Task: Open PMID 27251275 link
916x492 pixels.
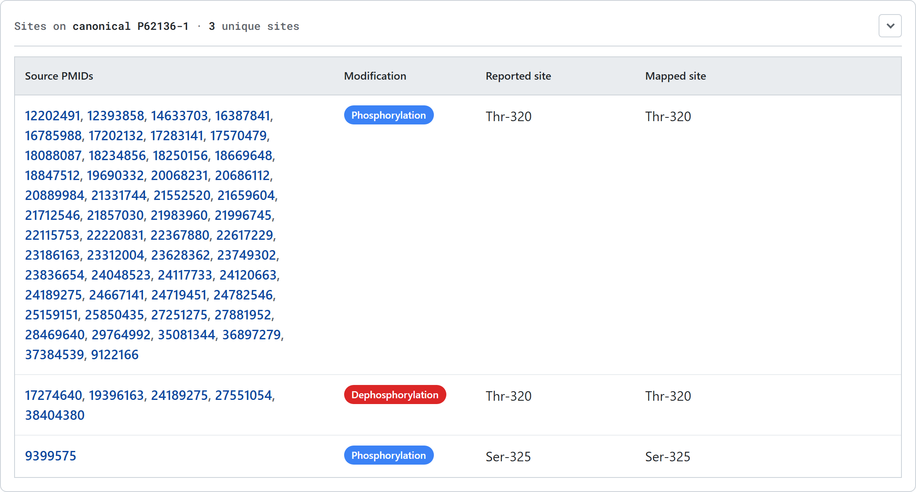Action: coord(179,315)
